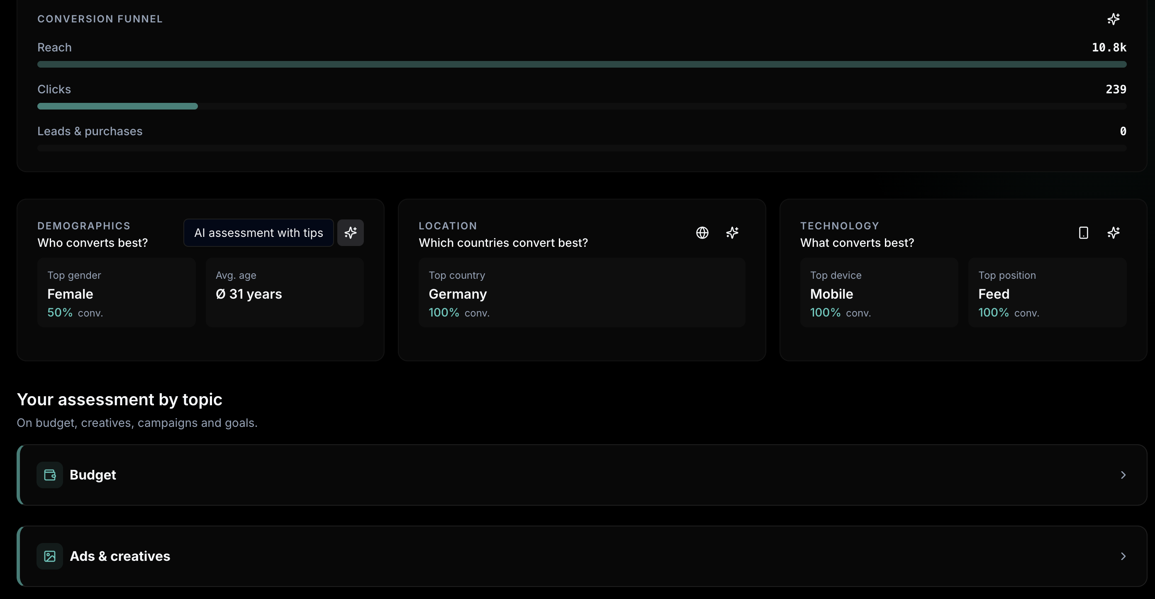Expand the Ads & creatives chevron arrow

click(1123, 556)
